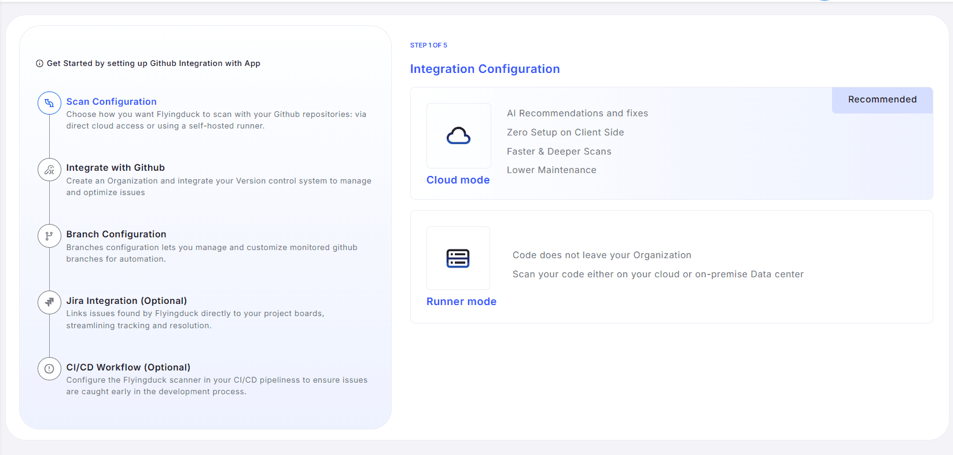Image resolution: width=953 pixels, height=455 pixels.
Task: Select Jira Integration (Optional) step title
Action: tap(126, 300)
